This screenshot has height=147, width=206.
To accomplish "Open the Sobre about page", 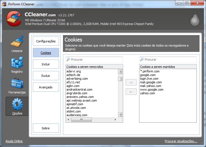I will pyautogui.click(x=46, y=128).
